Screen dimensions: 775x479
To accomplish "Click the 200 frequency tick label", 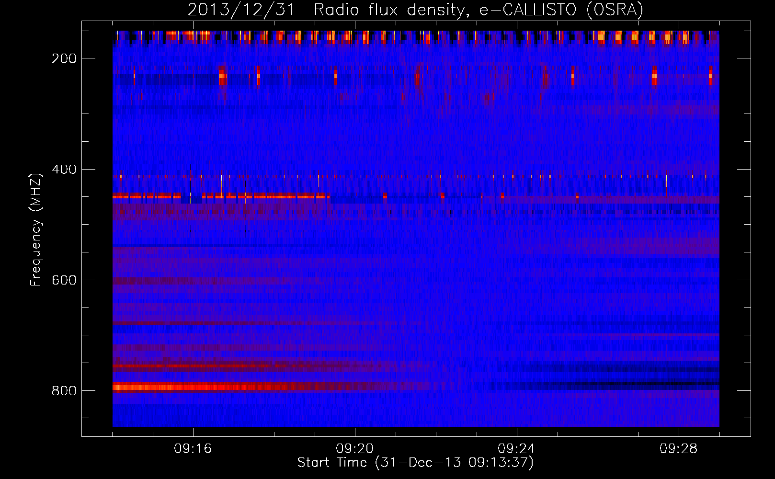I will pos(64,58).
